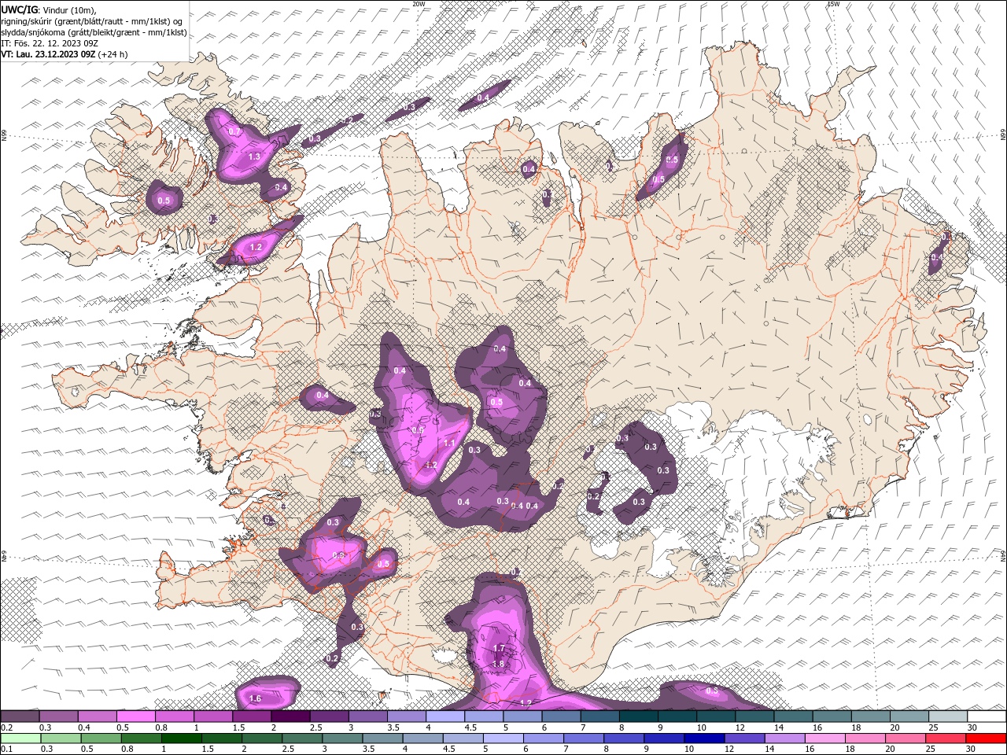Click the dark mauve 0.2 snow-legend swatch
This screenshot has height=755, width=1007.
pyautogui.click(x=20, y=716)
